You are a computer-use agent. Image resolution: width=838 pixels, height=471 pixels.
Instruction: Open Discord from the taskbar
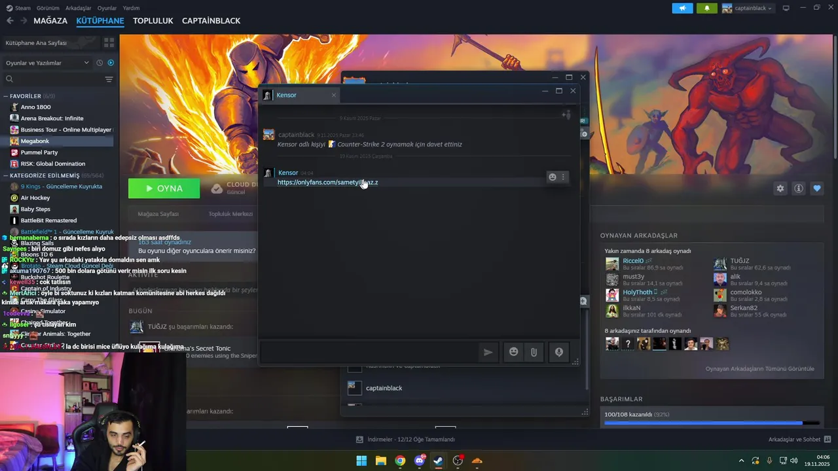point(420,461)
